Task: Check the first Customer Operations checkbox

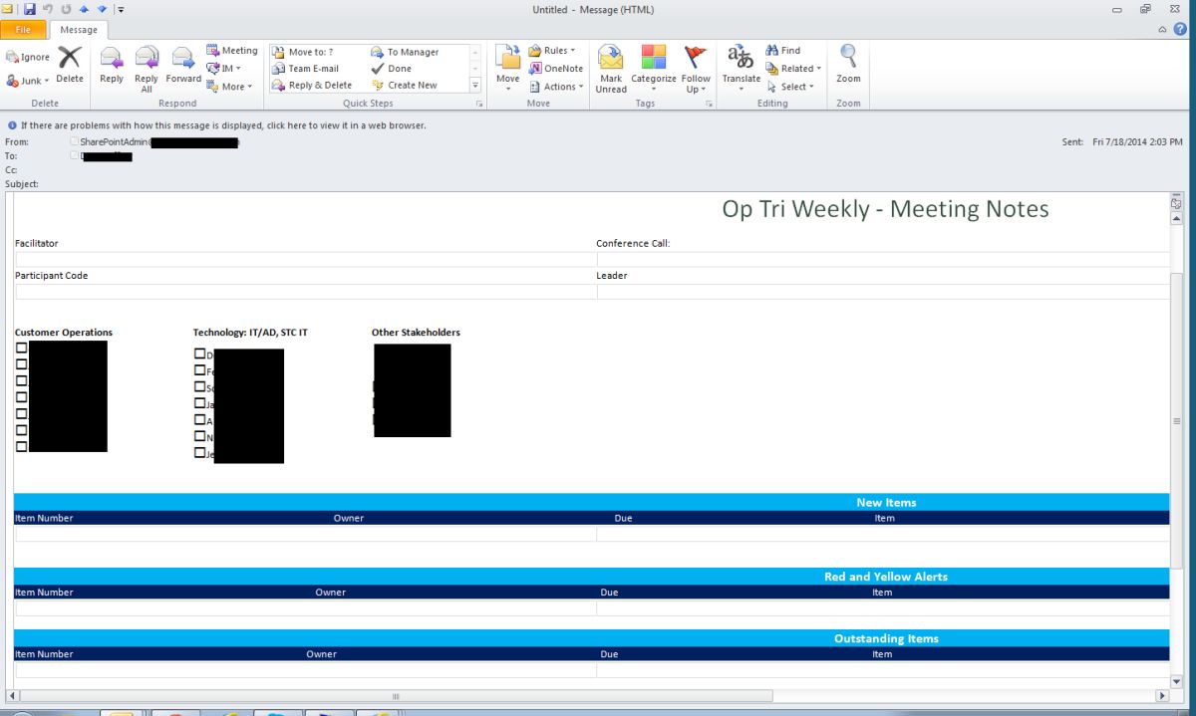Action: (x=21, y=348)
